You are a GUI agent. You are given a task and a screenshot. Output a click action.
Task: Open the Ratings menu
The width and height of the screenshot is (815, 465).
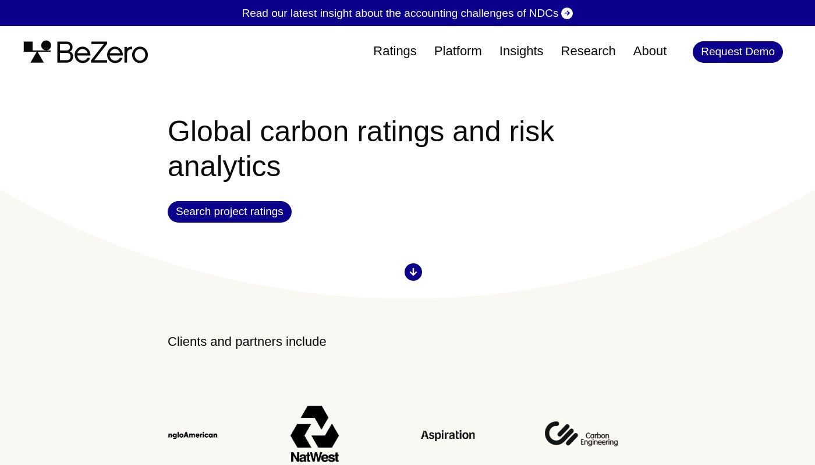coord(395,51)
